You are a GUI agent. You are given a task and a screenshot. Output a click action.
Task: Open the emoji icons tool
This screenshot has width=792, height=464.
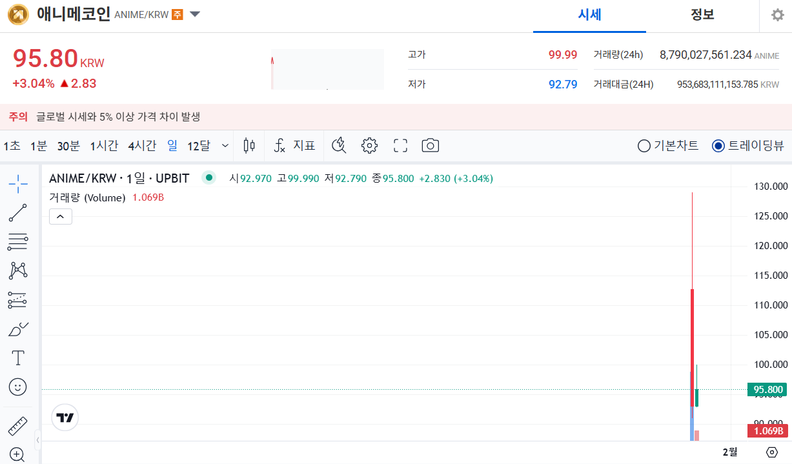click(x=18, y=387)
